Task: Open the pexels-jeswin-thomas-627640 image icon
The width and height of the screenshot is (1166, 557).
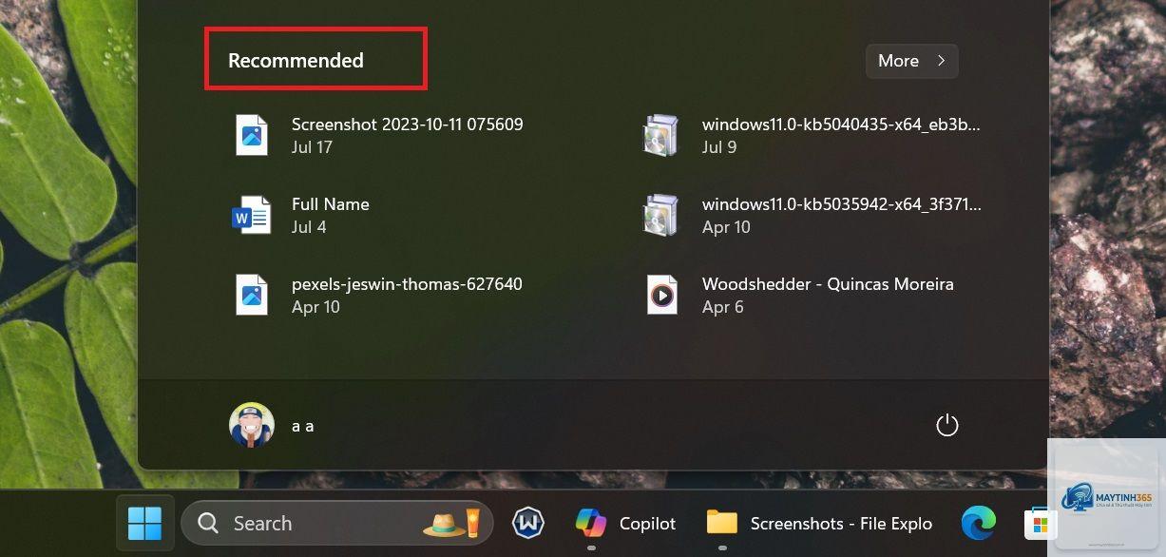Action: point(252,295)
